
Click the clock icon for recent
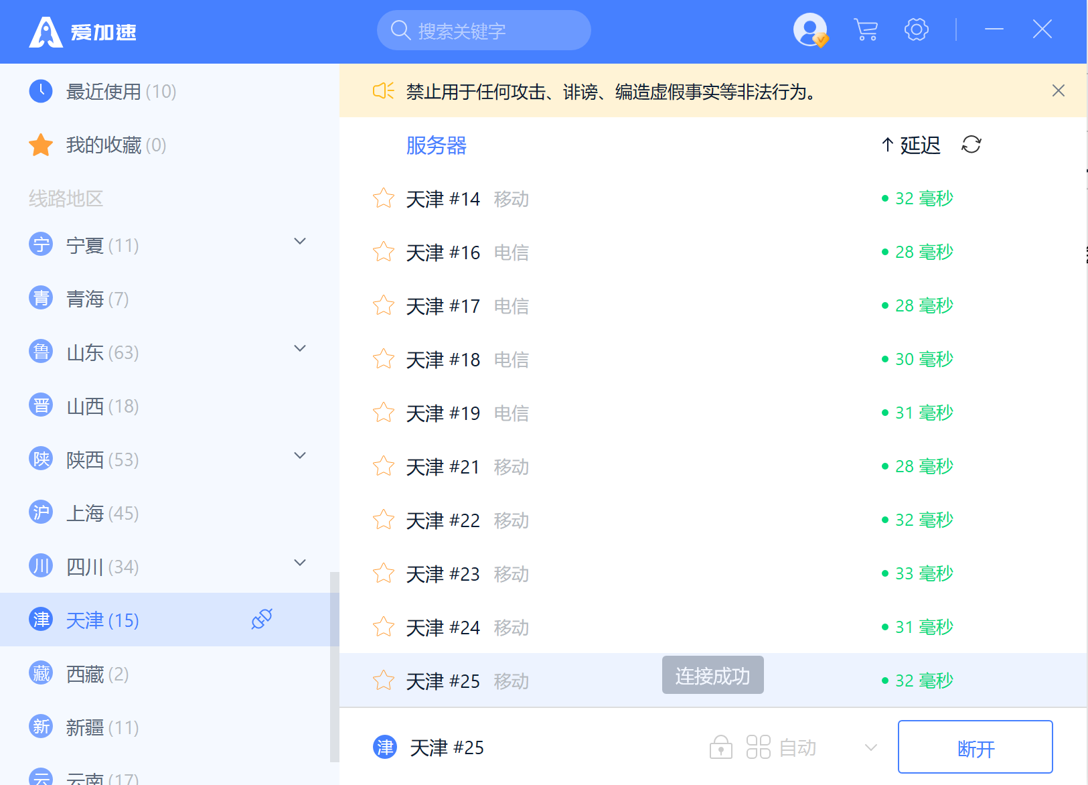41,90
